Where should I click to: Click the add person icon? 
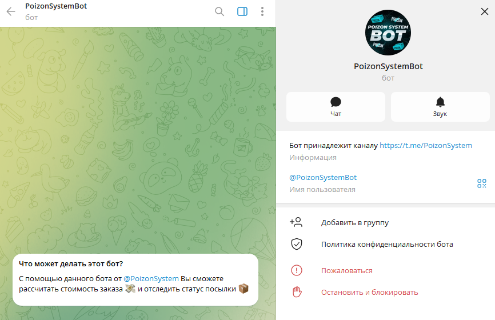[x=296, y=222]
